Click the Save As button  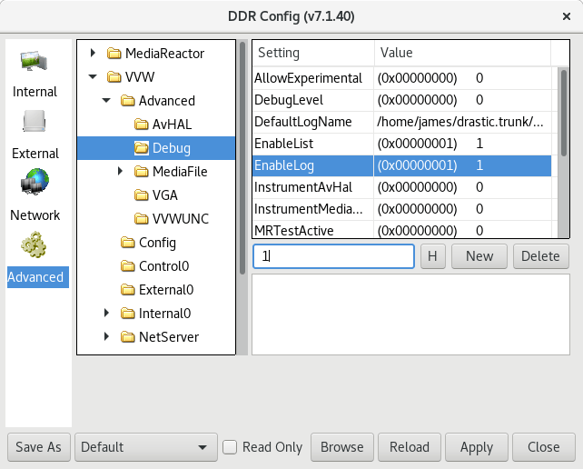(39, 447)
